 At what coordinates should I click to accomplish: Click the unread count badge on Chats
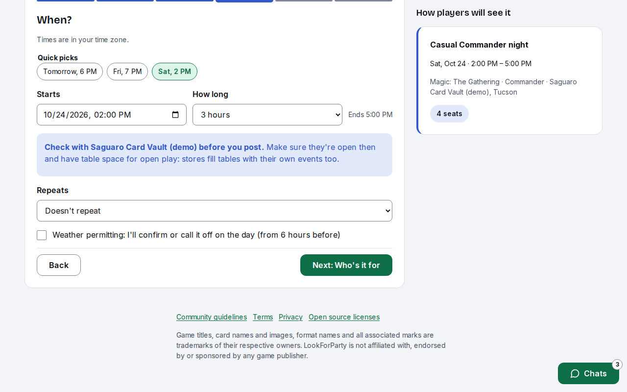coord(617,365)
